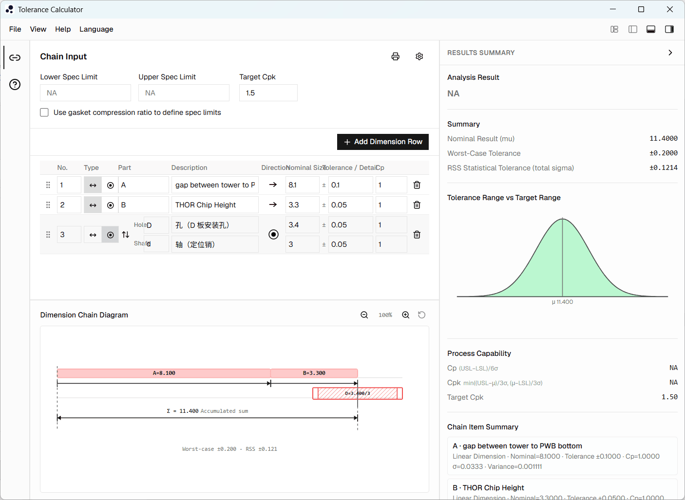
Task: Open the Language menu
Action: tap(96, 29)
